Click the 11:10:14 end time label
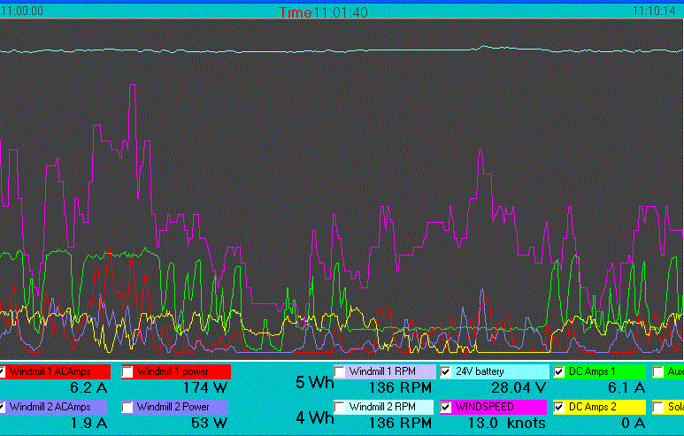684x436 pixels. click(x=653, y=11)
